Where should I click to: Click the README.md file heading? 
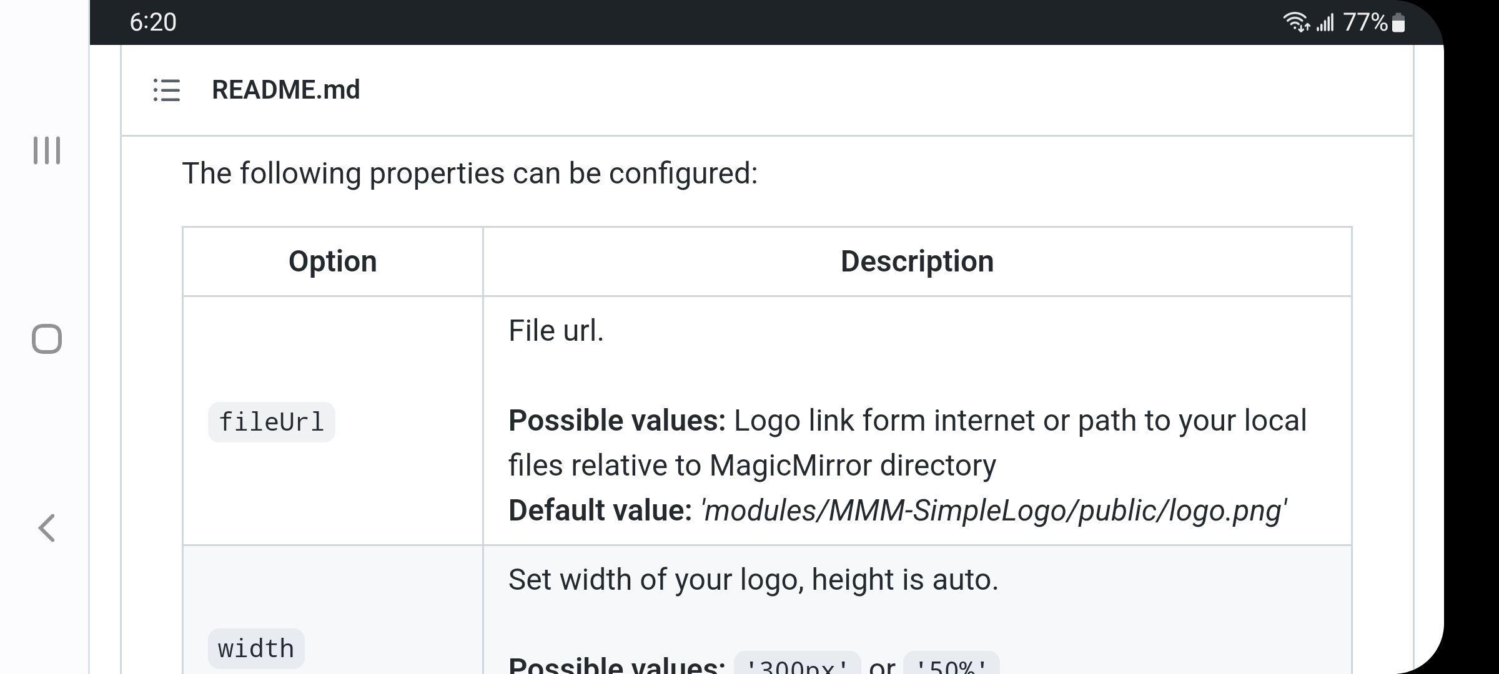[x=286, y=90]
